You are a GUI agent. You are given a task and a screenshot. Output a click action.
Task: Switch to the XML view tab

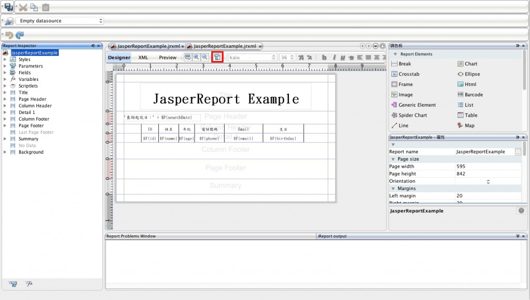click(x=143, y=58)
